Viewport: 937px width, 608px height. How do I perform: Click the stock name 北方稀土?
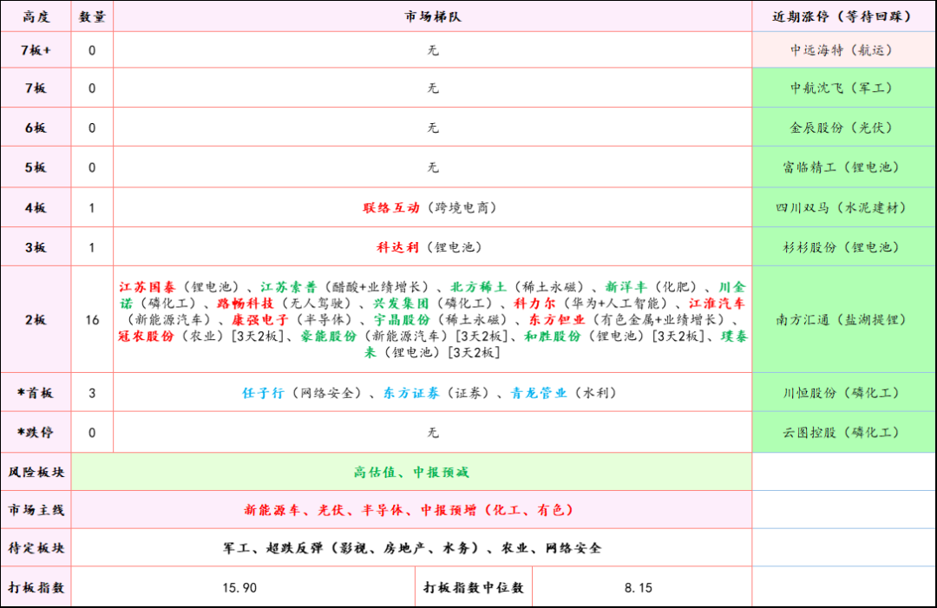pyautogui.click(x=479, y=287)
